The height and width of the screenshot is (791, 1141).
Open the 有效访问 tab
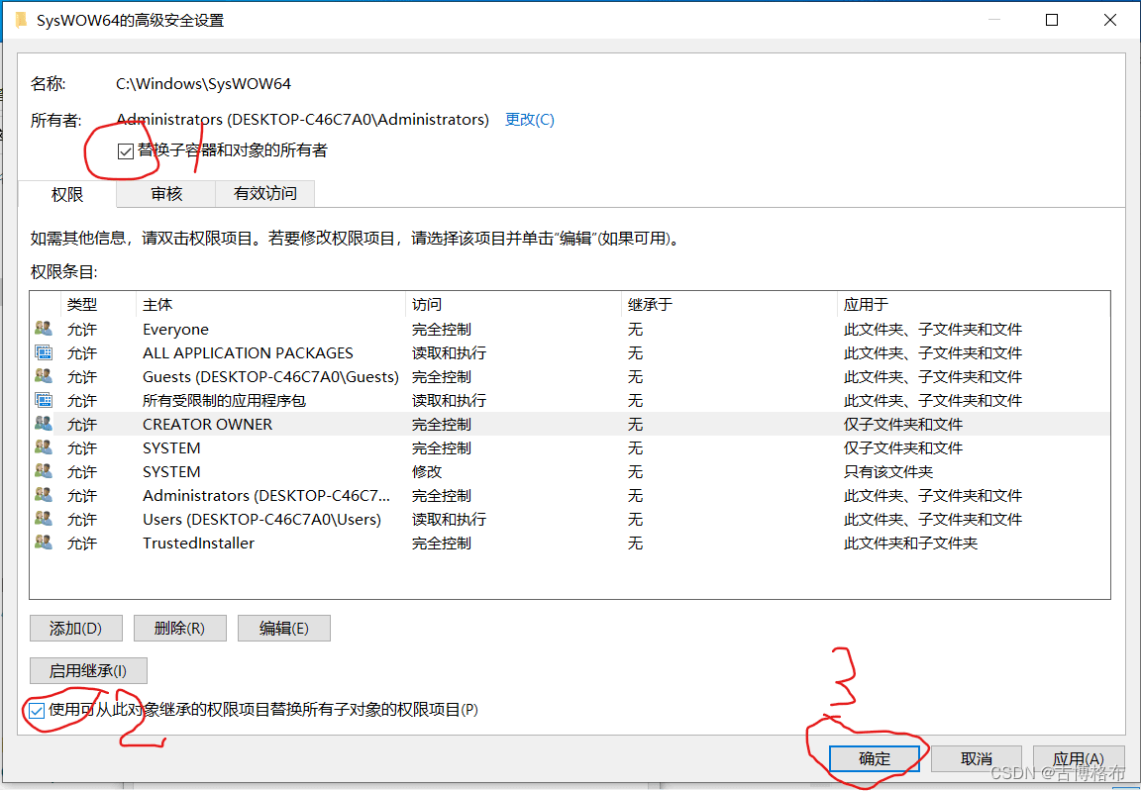tap(264, 194)
